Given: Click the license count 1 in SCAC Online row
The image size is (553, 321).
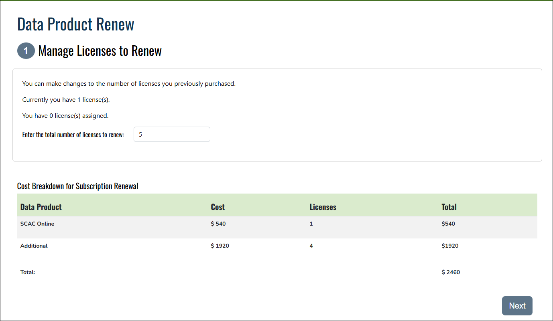Looking at the screenshot, I should (x=311, y=224).
